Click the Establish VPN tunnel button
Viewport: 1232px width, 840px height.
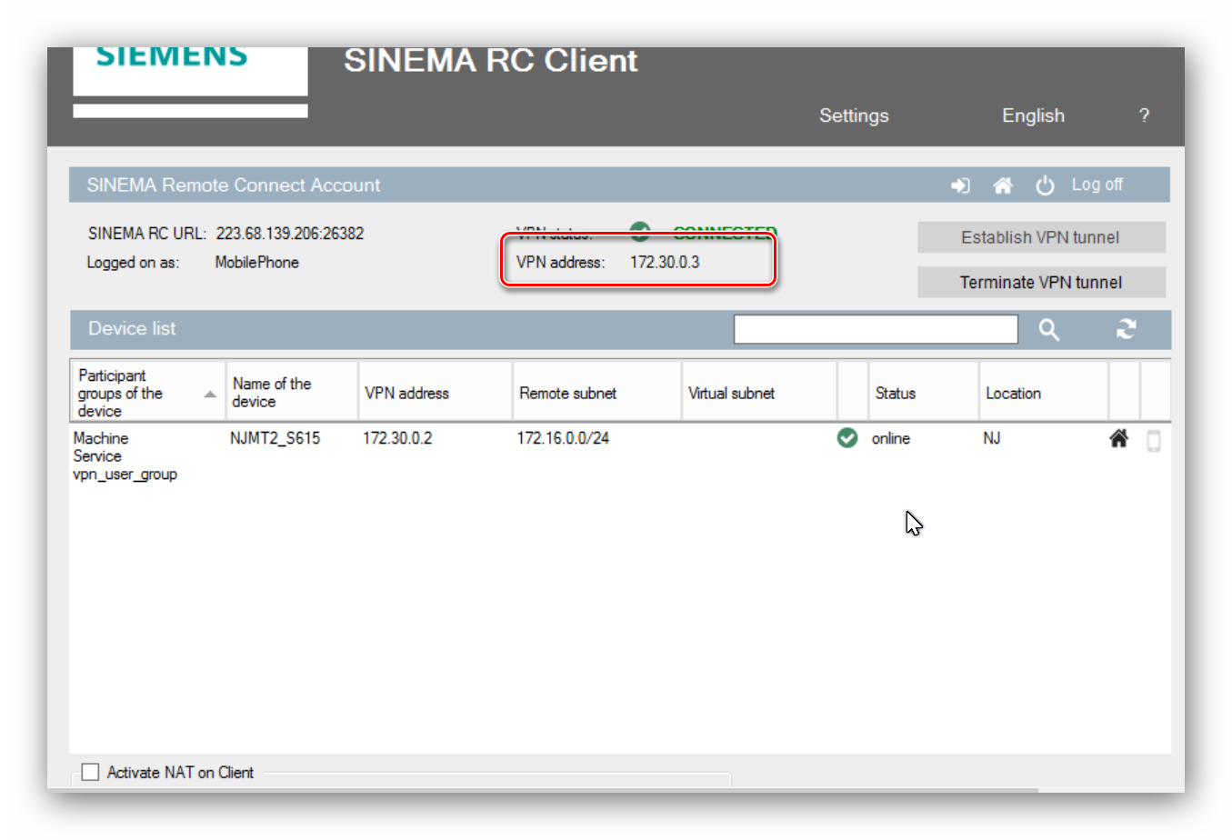point(1041,237)
